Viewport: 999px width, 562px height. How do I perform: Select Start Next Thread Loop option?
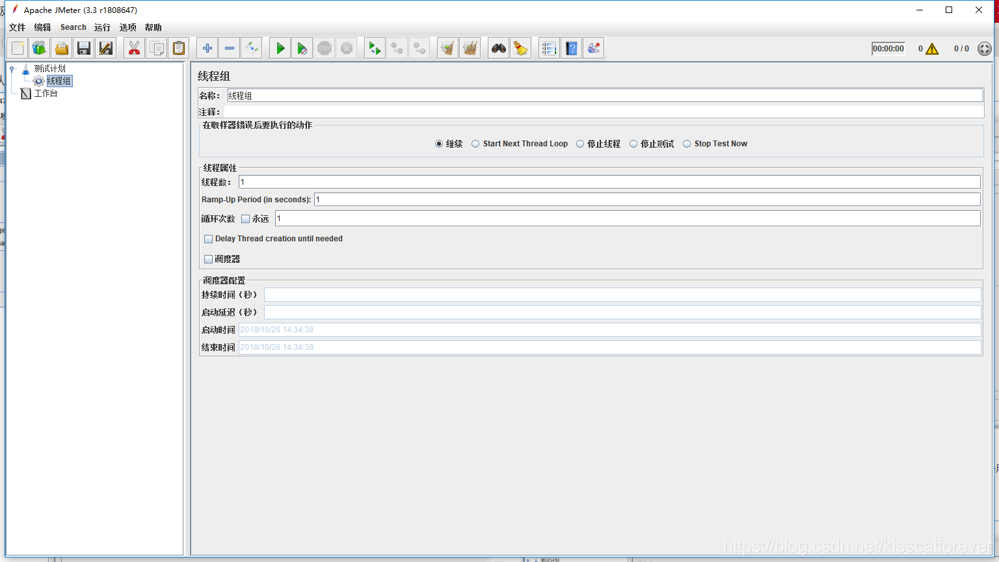pos(520,144)
